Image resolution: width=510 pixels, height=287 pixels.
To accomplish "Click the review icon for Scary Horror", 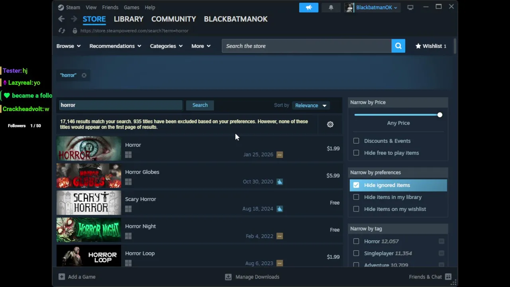I will pos(280,209).
